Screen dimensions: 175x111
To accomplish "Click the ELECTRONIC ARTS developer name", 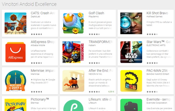I will pos(156,45).
